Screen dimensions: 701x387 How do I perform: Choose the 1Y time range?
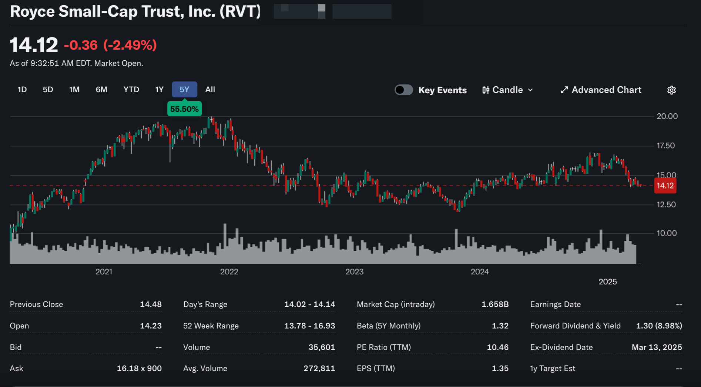159,90
